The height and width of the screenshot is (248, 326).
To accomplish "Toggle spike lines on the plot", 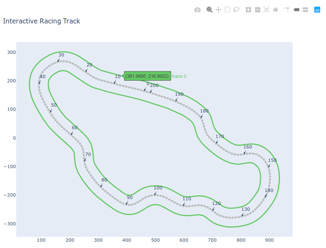I will [x=287, y=10].
